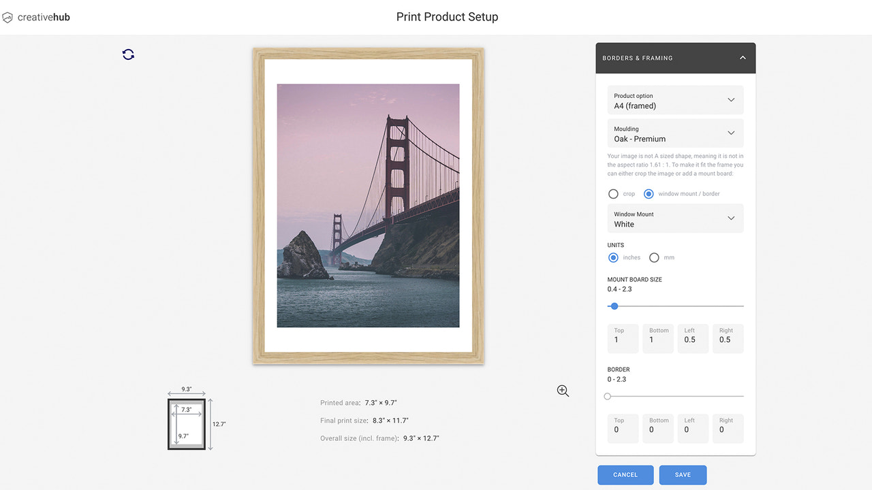
Task: Select the Top mount board size input field
Action: click(622, 338)
